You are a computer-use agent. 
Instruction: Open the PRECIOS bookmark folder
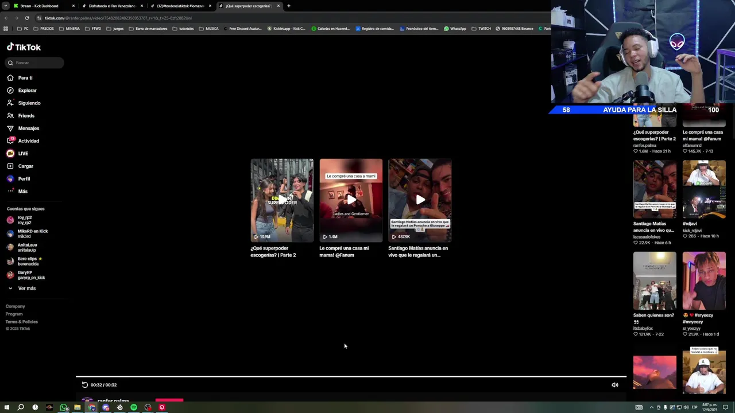pos(44,28)
